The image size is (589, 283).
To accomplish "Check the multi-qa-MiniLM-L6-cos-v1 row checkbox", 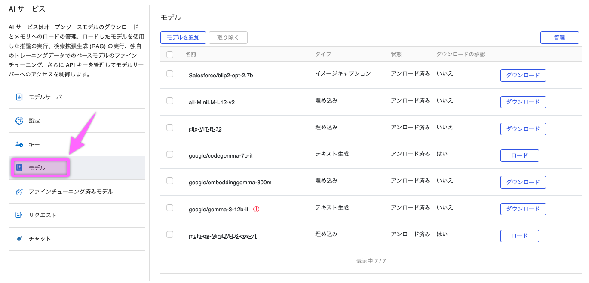I will click(170, 234).
